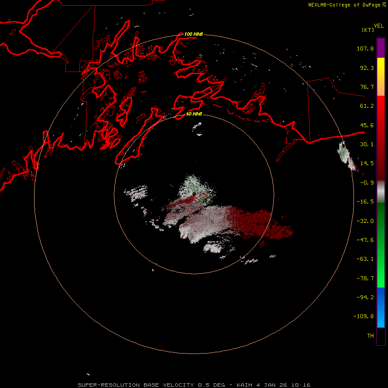The width and height of the screenshot is (388, 388).
Task: Click the 100 NMI range ring label
Action: [x=194, y=34]
